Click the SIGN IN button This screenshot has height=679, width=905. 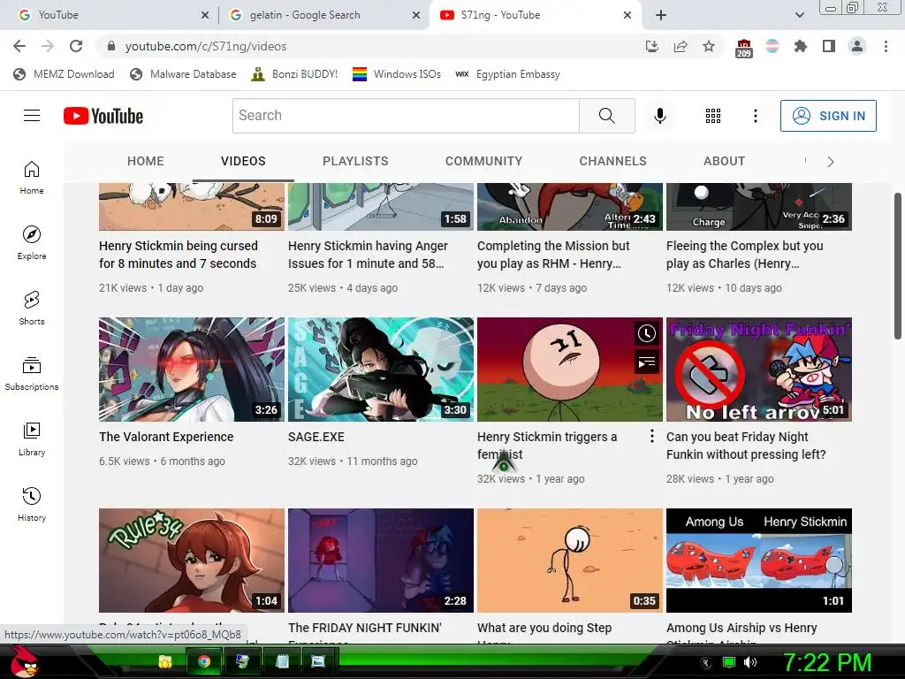tap(828, 116)
